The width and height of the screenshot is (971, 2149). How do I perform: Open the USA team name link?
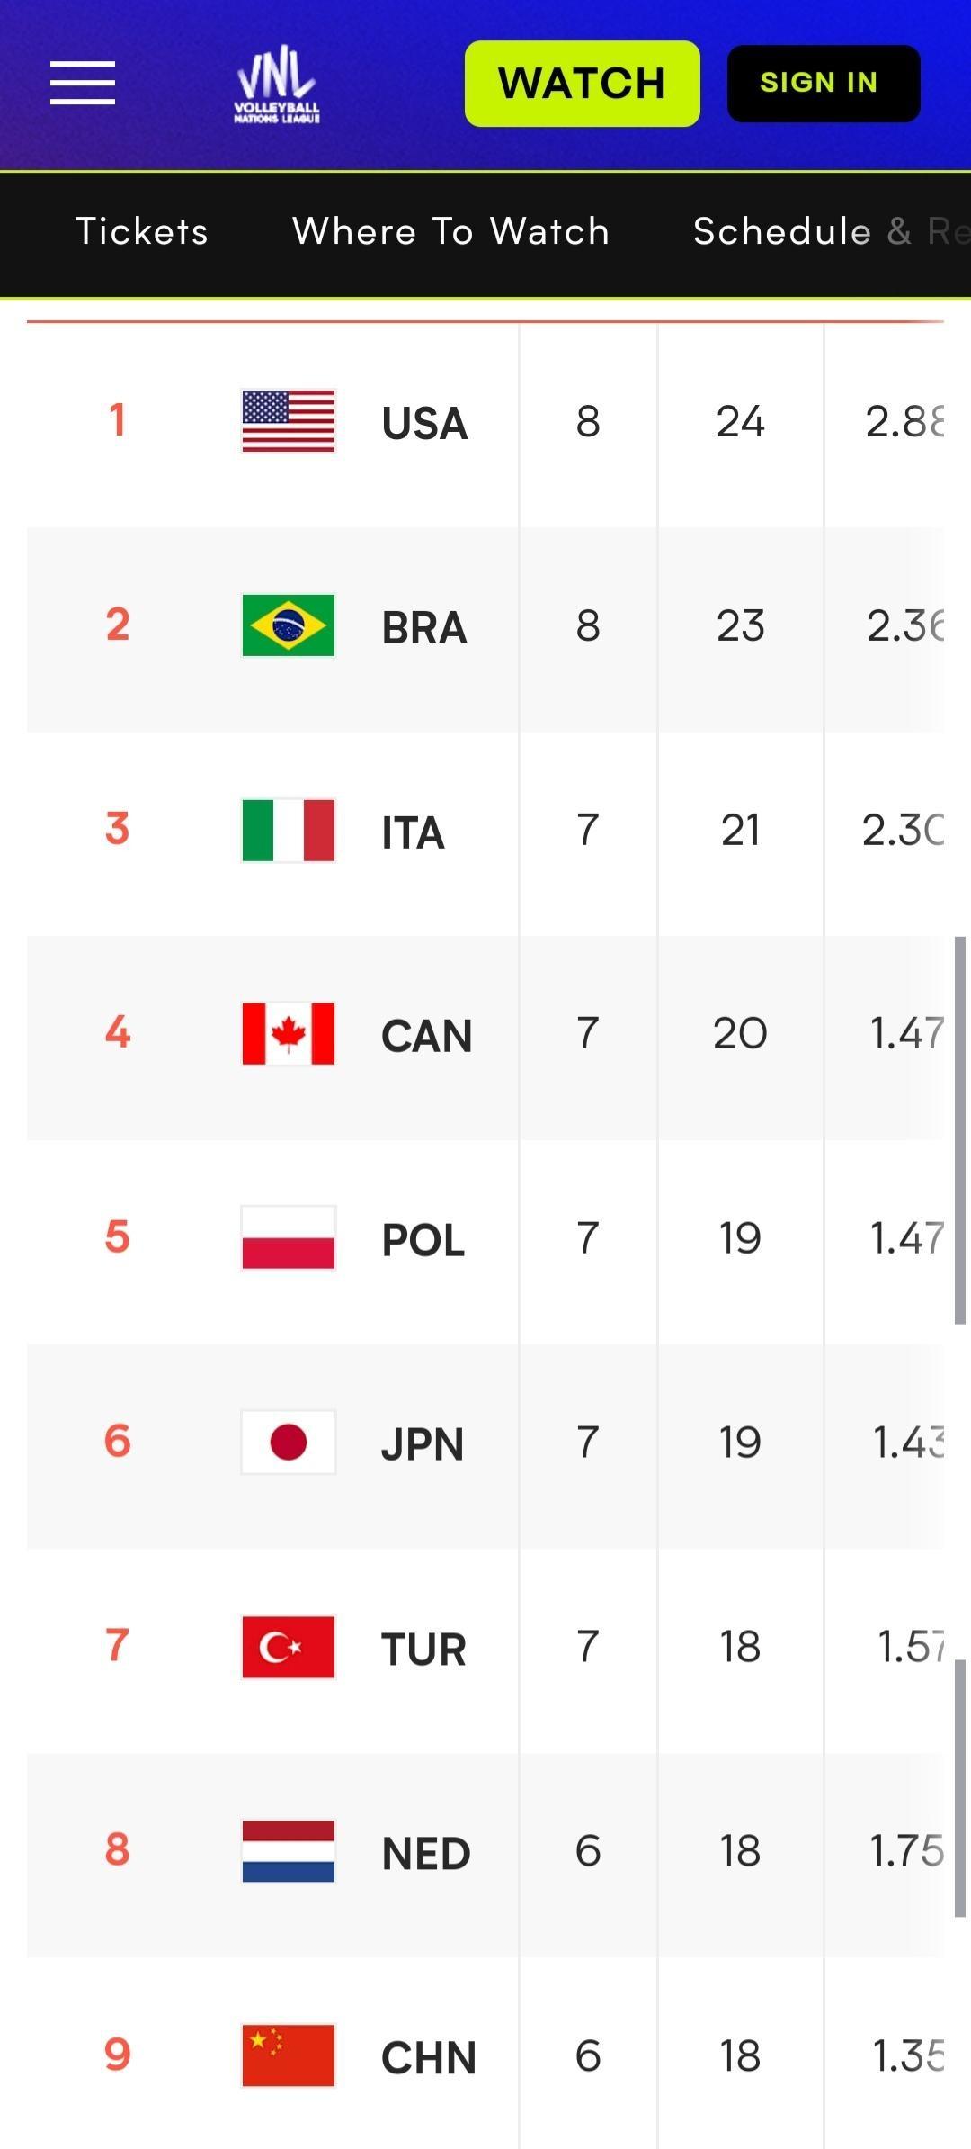424,423
